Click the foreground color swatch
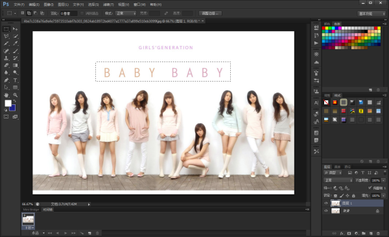Viewport: 389px width, 237px height. [x=8, y=103]
